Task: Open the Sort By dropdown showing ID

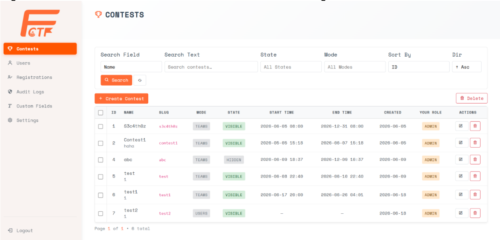Action: (419, 67)
